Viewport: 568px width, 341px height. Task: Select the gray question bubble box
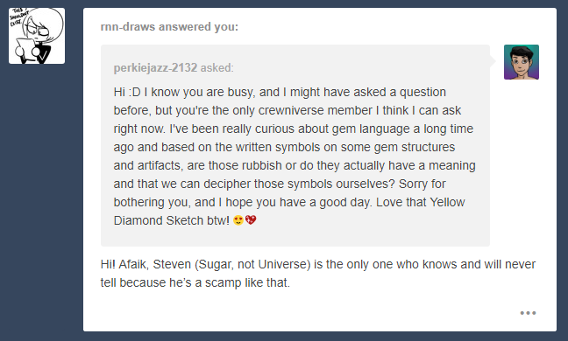(x=295, y=145)
